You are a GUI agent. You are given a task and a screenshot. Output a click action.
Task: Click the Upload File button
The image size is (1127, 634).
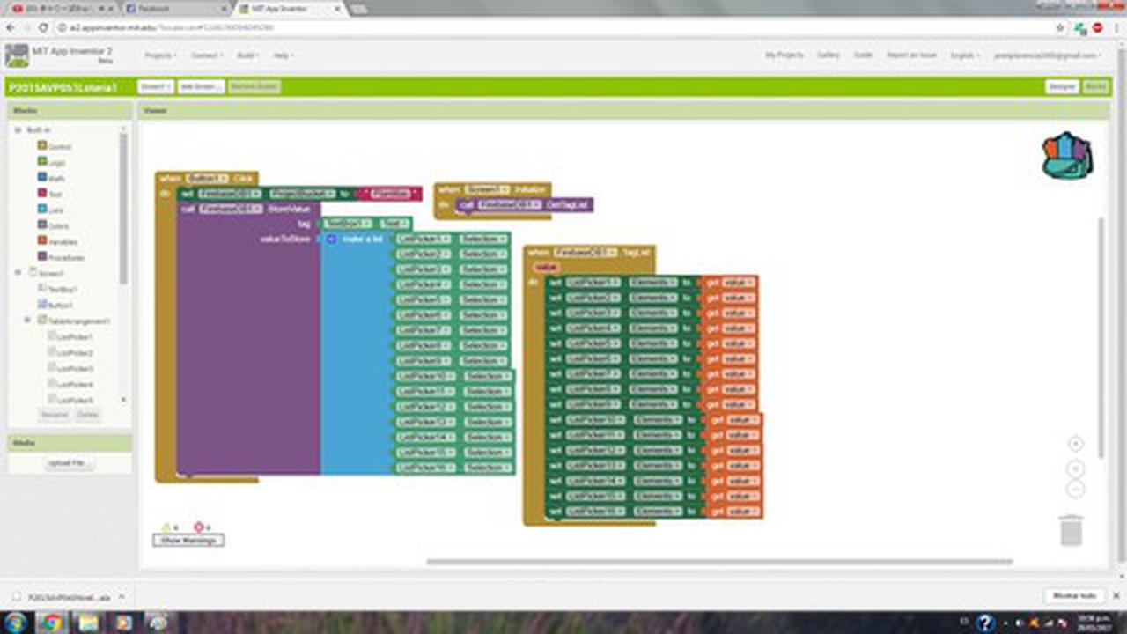70,463
